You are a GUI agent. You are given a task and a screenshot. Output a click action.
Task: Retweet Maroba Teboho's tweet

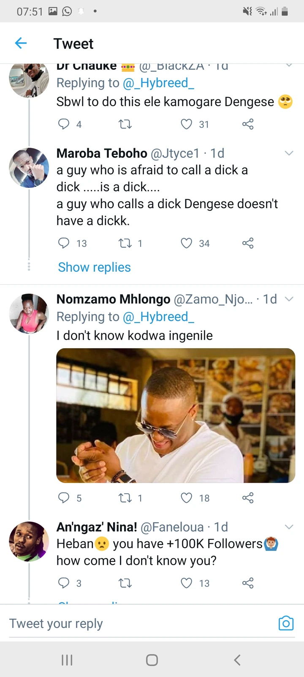tap(125, 243)
